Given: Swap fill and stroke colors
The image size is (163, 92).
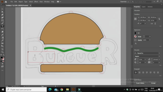Looking at the screenshot, I should [4, 55].
